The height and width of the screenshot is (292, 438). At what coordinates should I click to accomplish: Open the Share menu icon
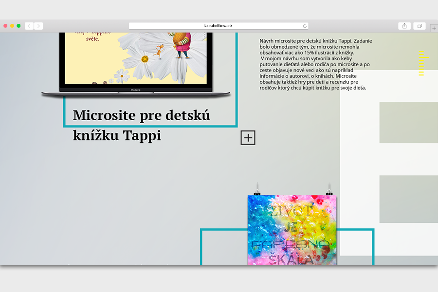(404, 26)
